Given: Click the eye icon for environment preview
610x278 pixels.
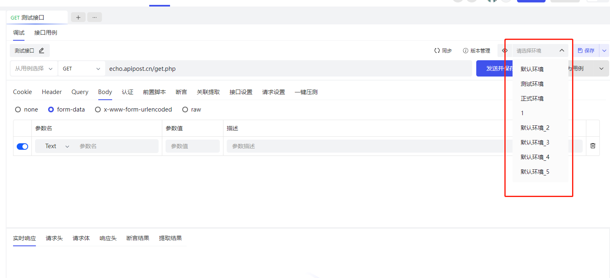Looking at the screenshot, I should tap(505, 51).
